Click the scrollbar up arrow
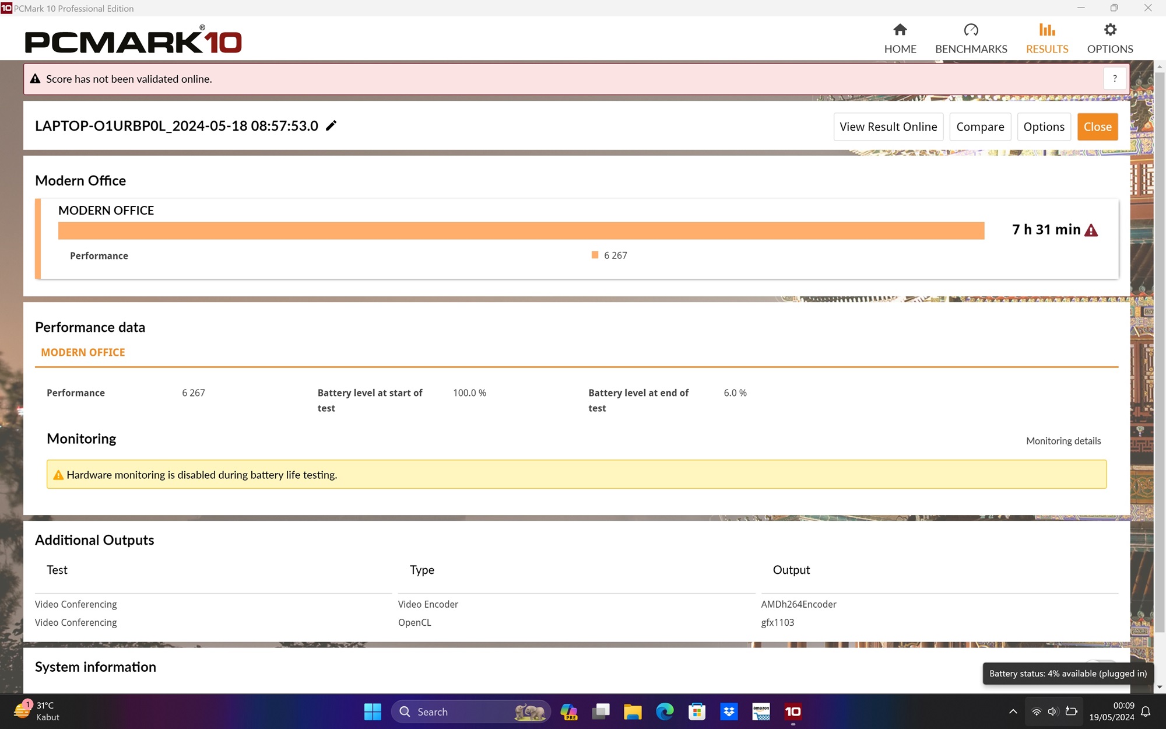This screenshot has height=729, width=1166. coord(1159,66)
